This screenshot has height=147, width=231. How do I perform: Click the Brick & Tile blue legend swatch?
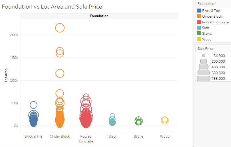click(198, 11)
